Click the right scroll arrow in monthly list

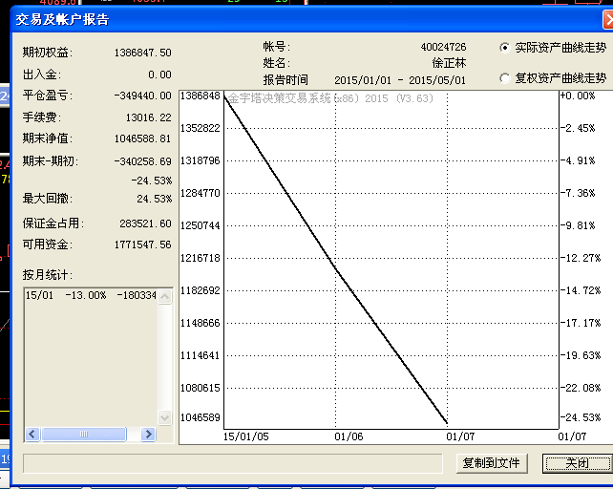[148, 434]
